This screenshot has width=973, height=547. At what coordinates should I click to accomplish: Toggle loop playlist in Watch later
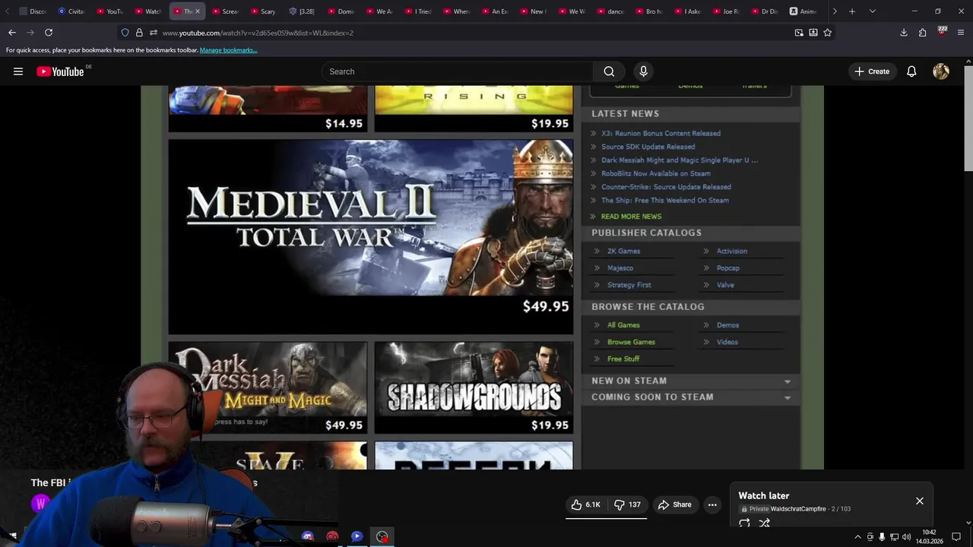click(744, 523)
